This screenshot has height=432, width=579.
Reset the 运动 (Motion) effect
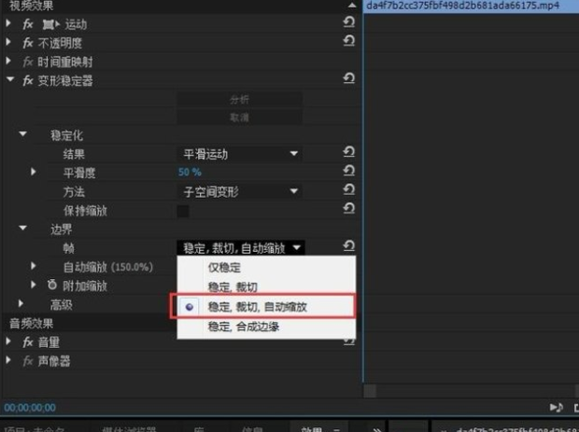[x=348, y=22]
